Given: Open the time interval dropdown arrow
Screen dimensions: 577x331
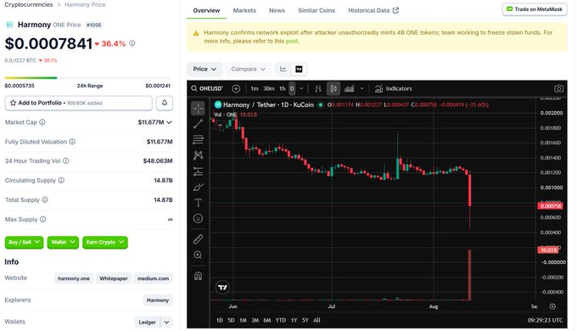Looking at the screenshot, I should click(x=301, y=89).
